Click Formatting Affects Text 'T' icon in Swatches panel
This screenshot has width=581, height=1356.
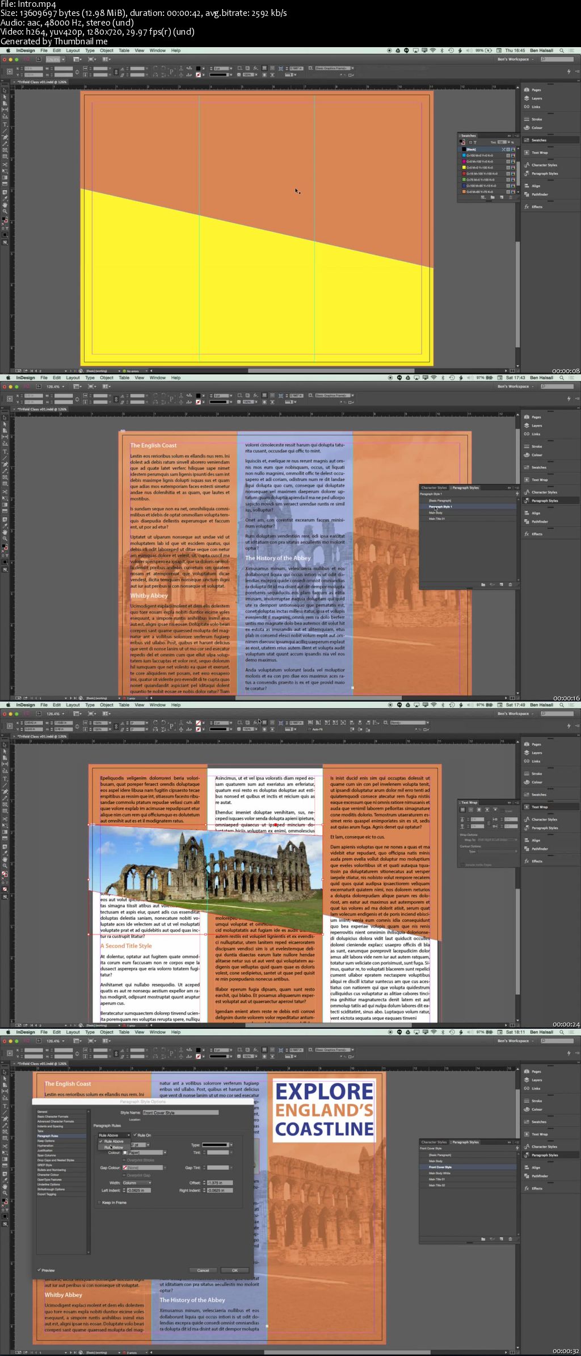pyautogui.click(x=475, y=143)
